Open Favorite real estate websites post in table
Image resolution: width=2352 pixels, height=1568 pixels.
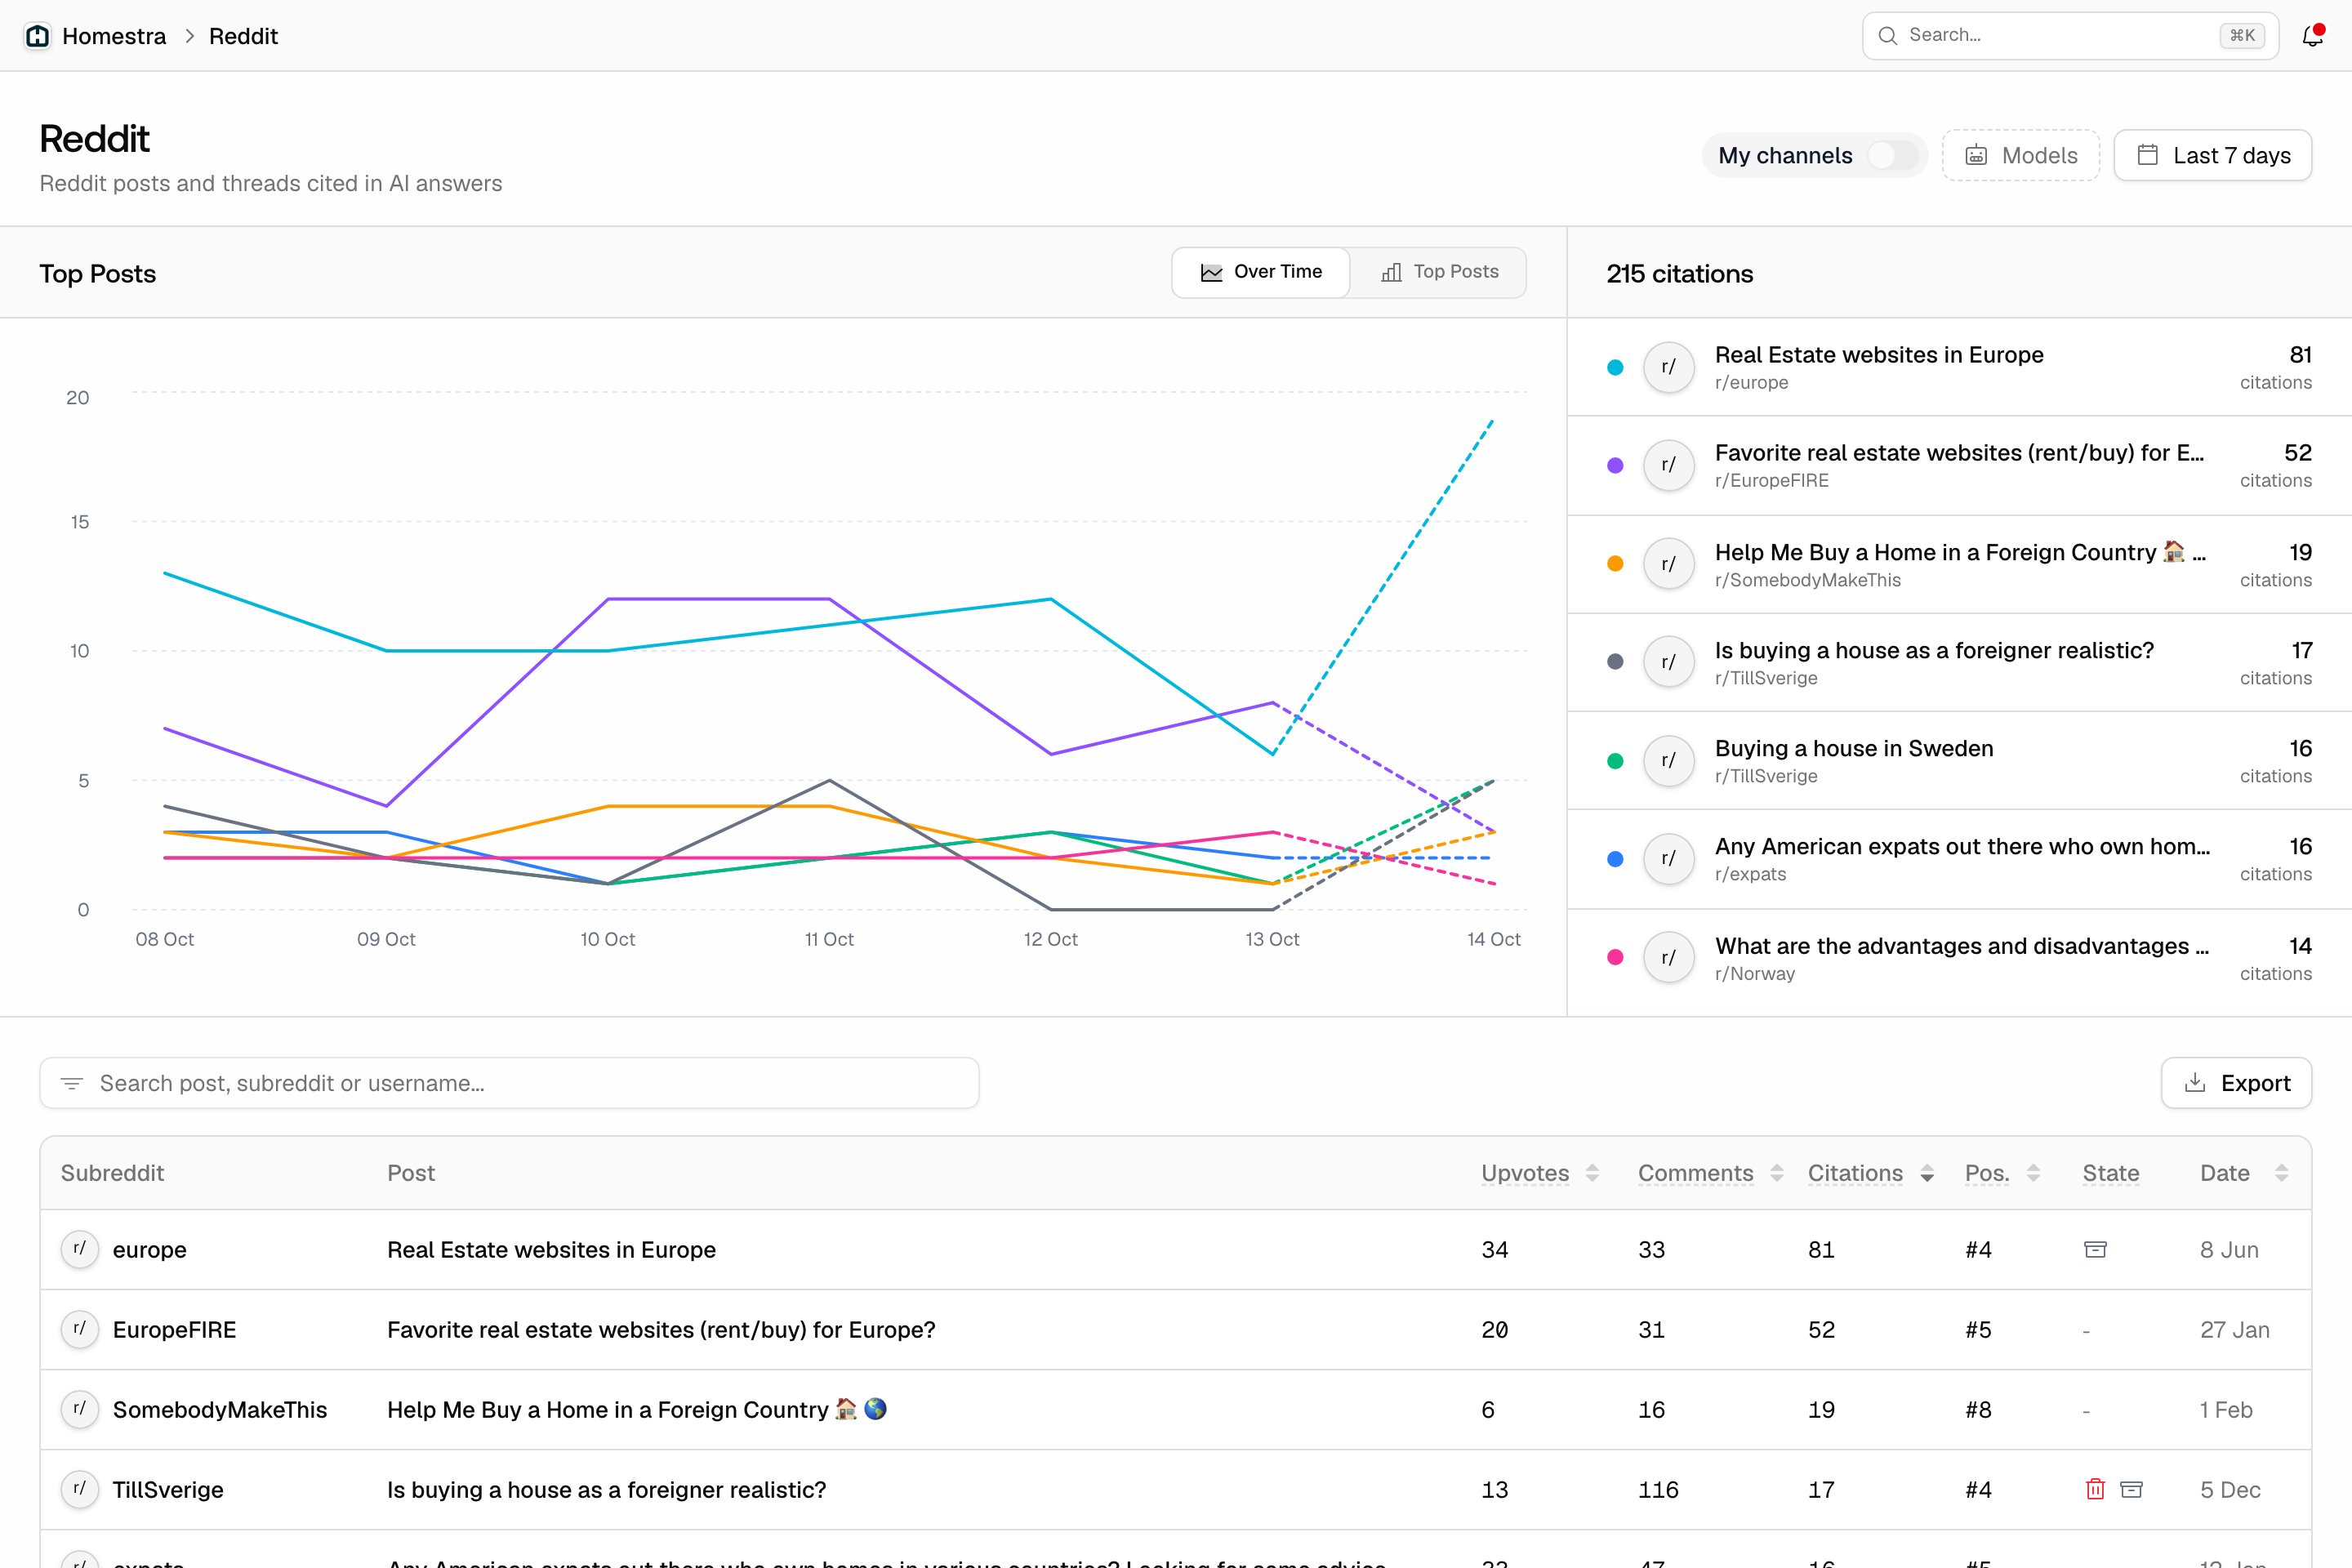point(661,1329)
